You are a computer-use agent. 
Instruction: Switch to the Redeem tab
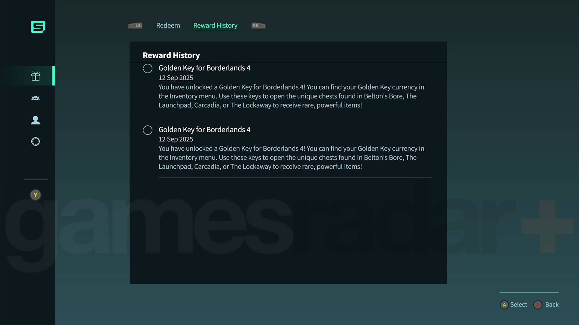(168, 26)
